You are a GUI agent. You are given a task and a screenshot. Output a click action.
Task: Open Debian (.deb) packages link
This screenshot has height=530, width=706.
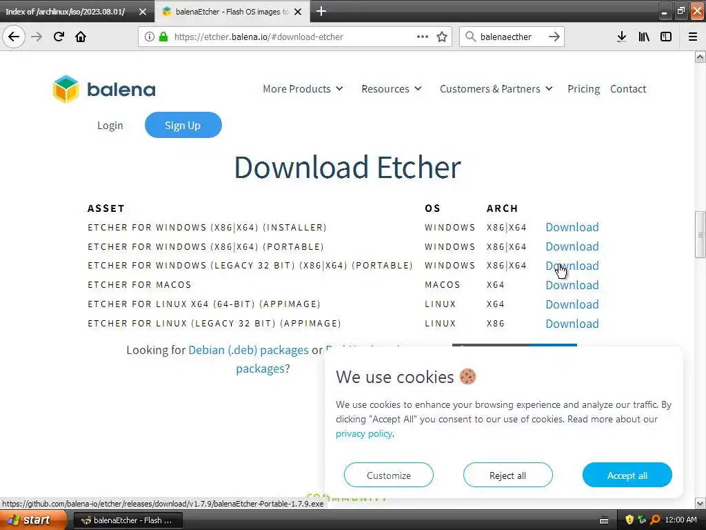248,350
